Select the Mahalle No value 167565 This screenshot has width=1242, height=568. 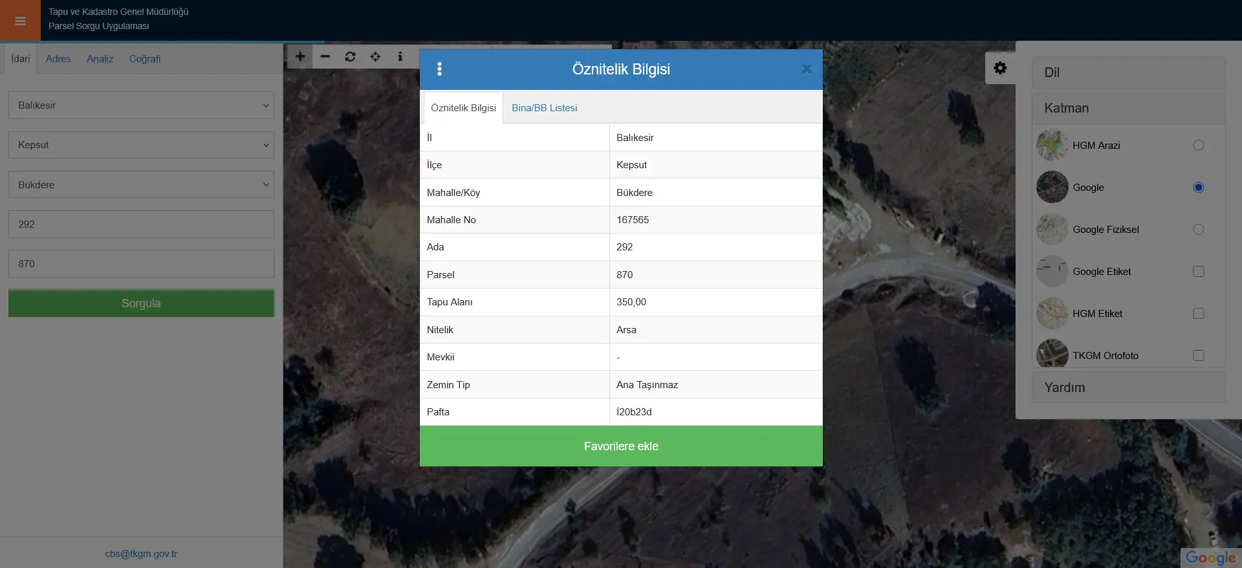coord(633,220)
